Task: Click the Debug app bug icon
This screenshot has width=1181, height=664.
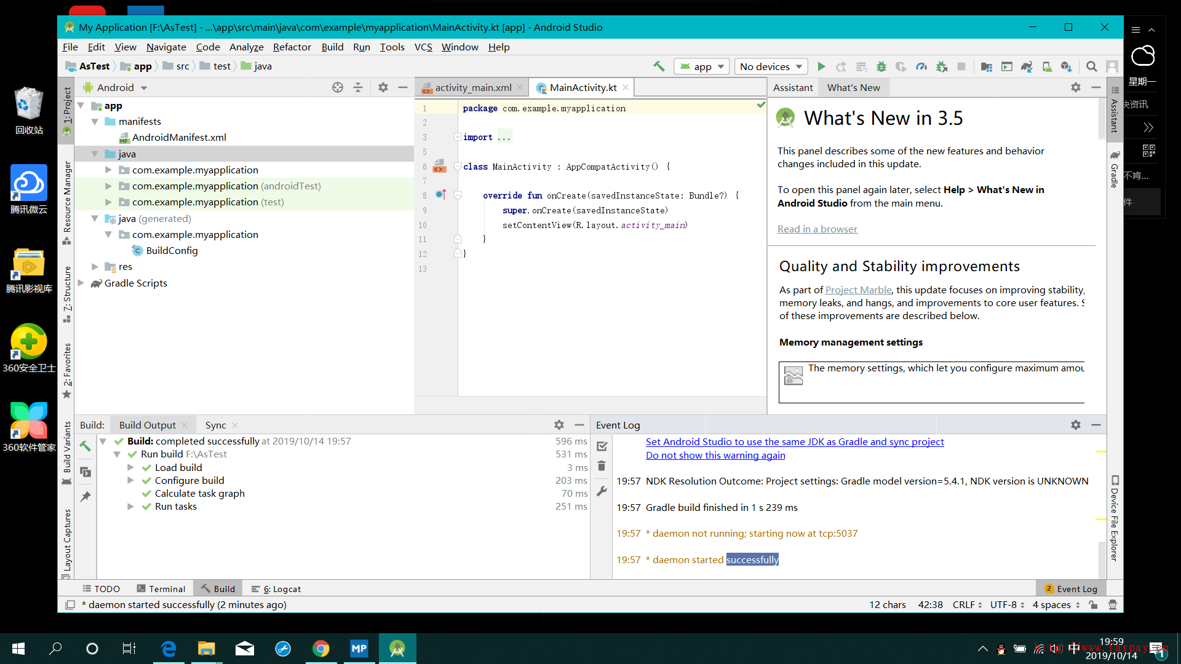Action: 881,66
